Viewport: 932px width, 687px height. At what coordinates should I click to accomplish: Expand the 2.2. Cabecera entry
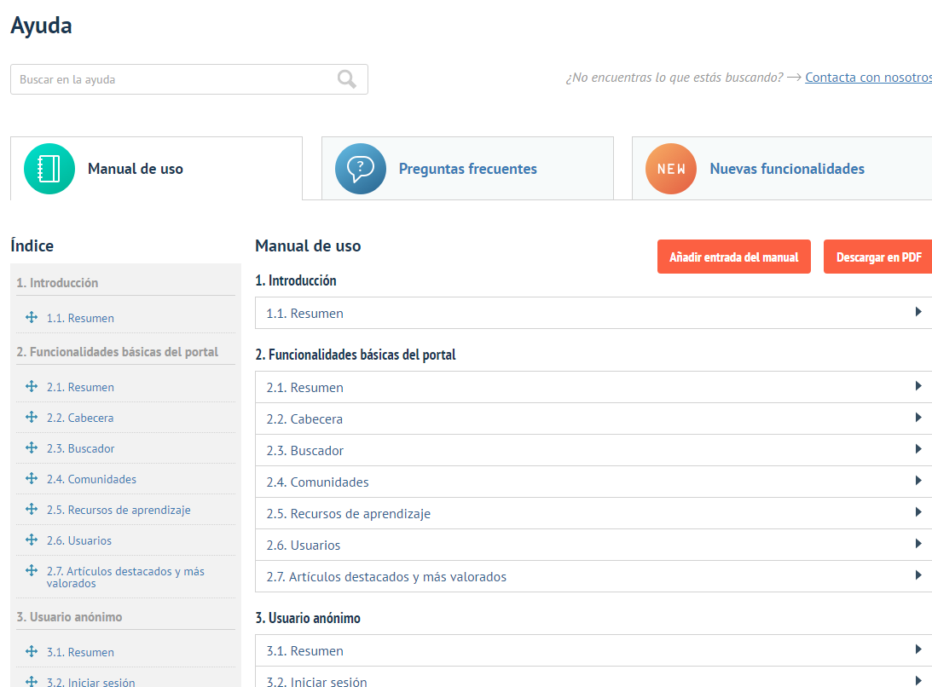(x=919, y=419)
